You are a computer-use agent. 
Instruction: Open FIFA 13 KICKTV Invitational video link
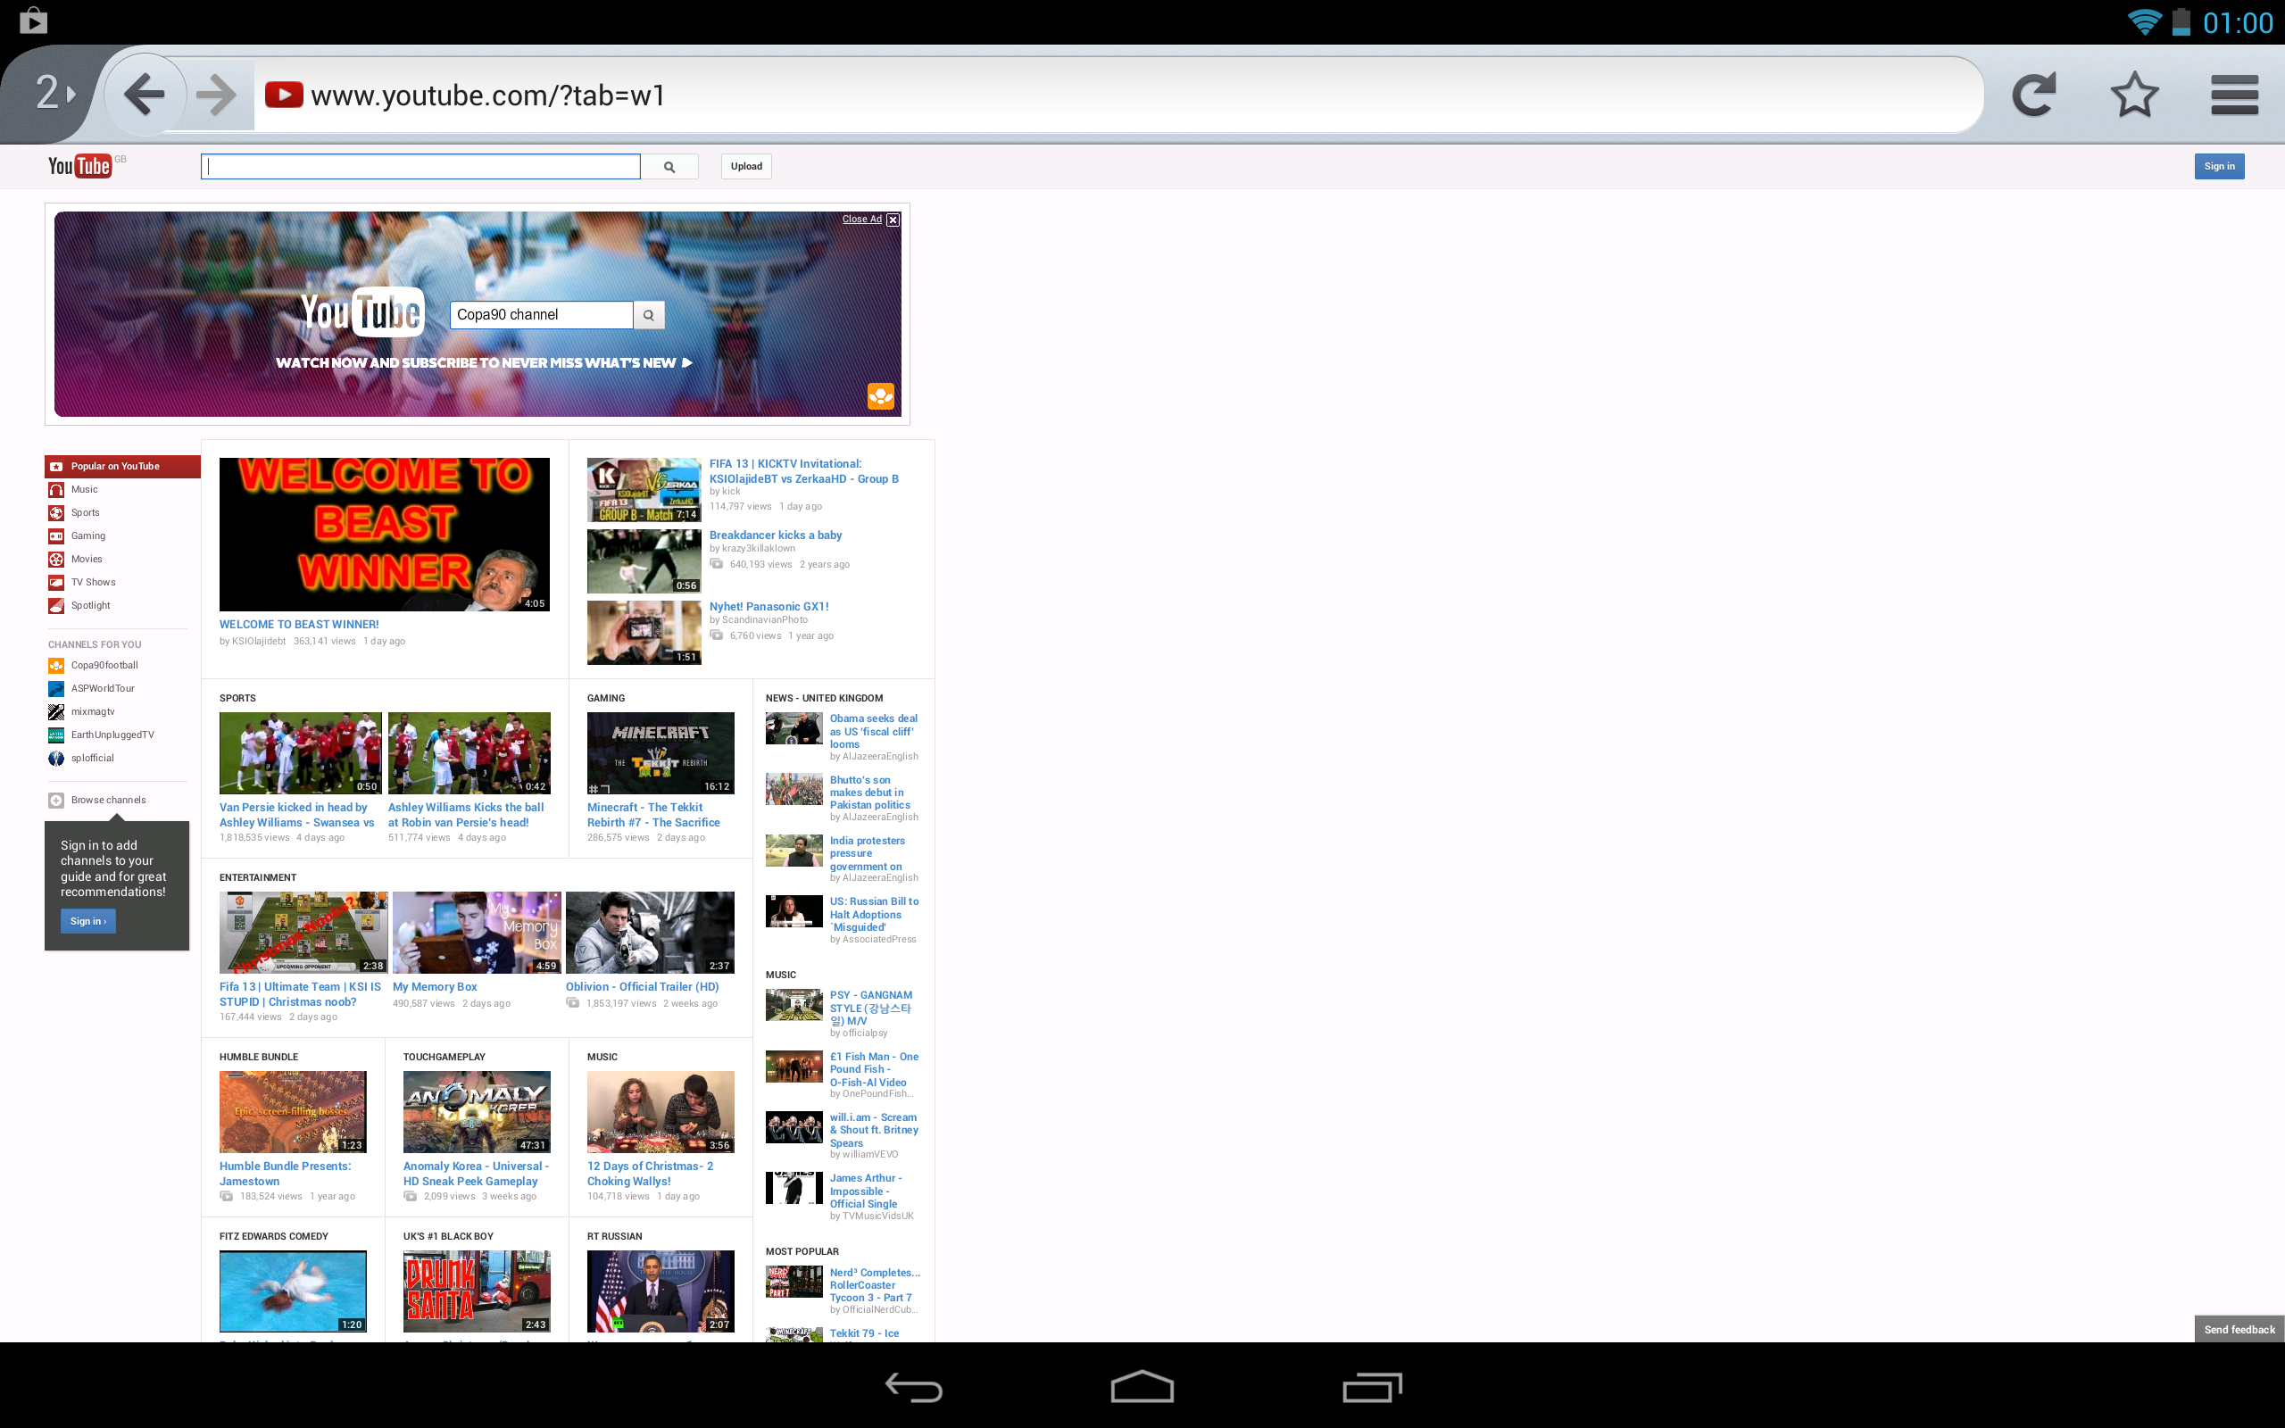[x=803, y=471]
